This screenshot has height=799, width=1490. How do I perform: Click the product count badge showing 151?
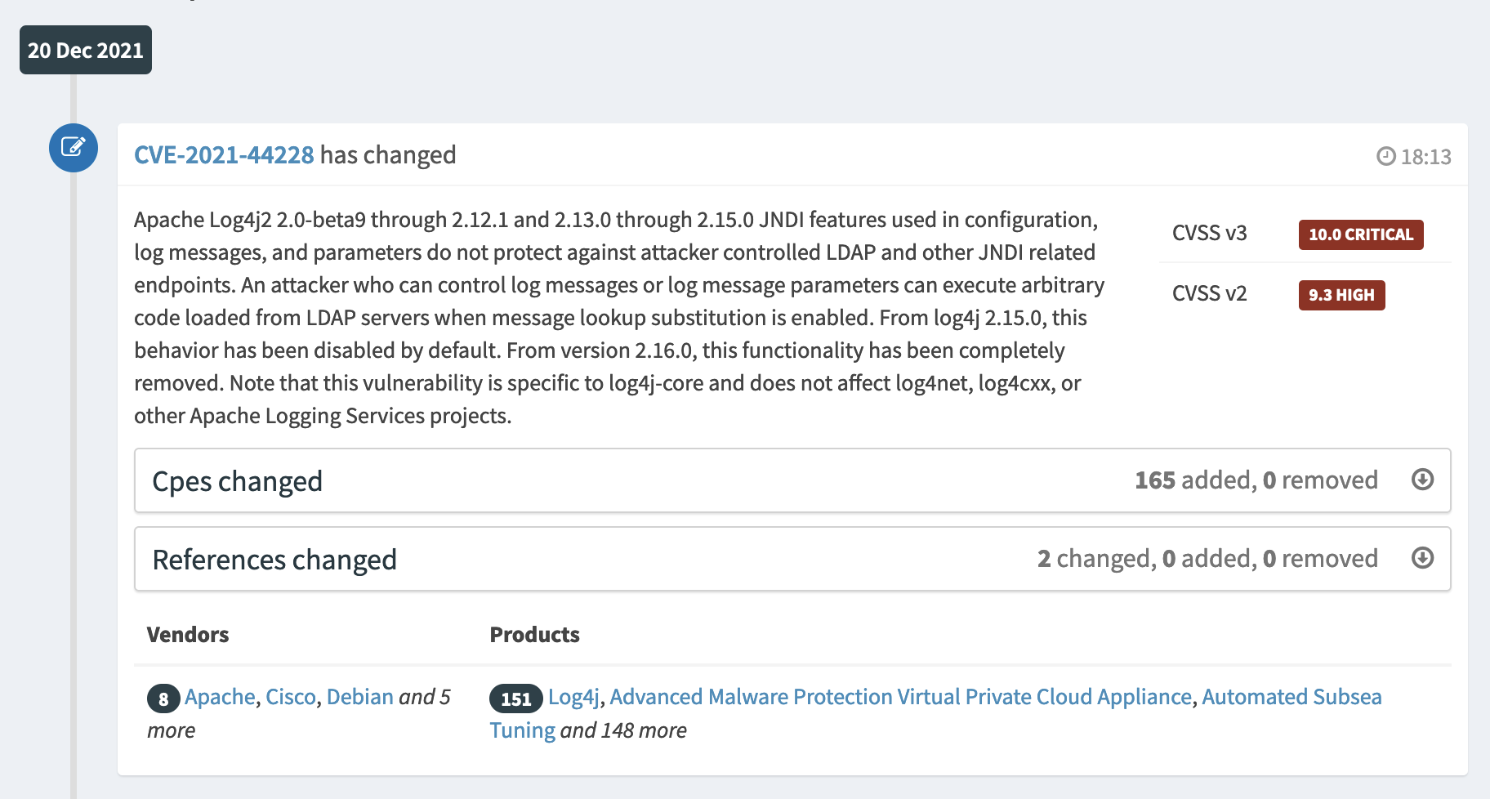tap(515, 699)
